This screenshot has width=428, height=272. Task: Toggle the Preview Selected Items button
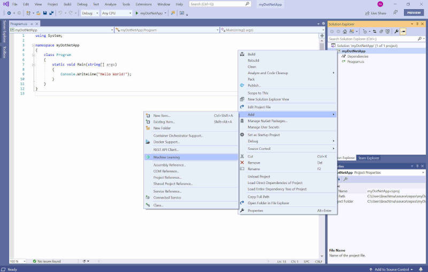[403, 31]
